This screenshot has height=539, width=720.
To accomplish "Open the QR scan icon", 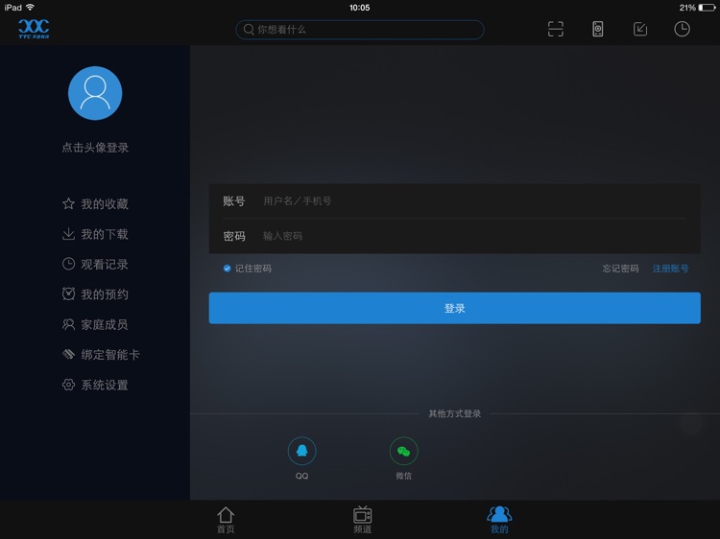I will 556,29.
